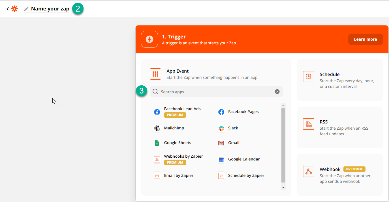Click the App Event grid icon
389x202 pixels.
(x=155, y=74)
